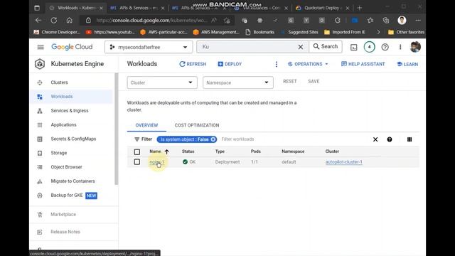
Task: Open the Google account avatar
Action: pyautogui.click(x=415, y=47)
